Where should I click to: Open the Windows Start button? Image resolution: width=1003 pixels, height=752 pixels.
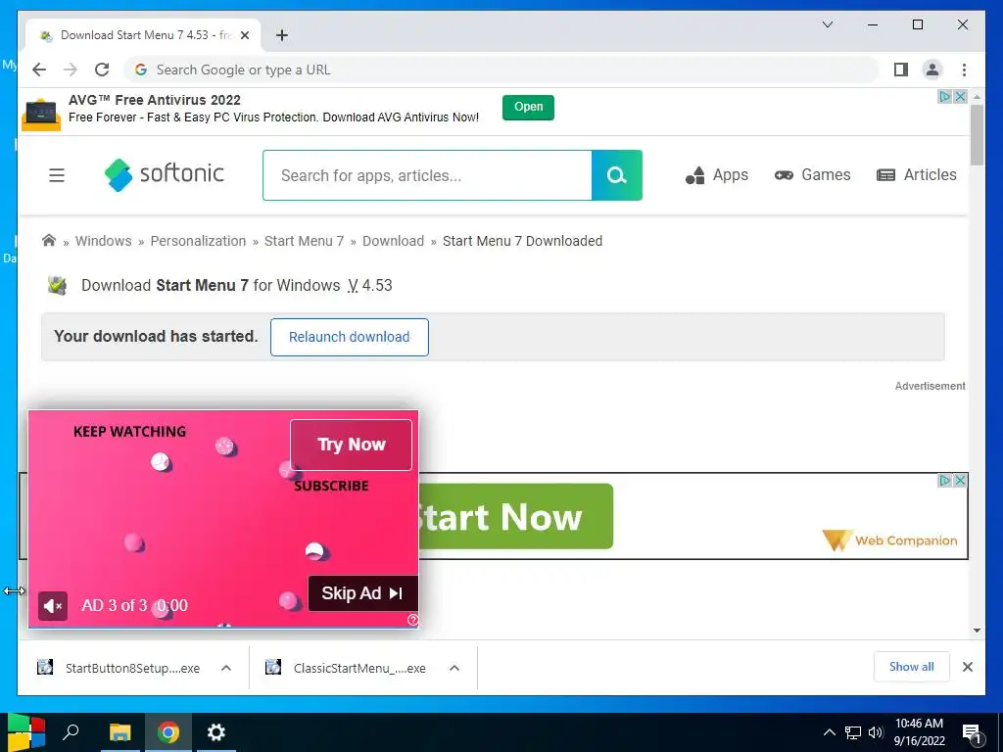pyautogui.click(x=25, y=732)
